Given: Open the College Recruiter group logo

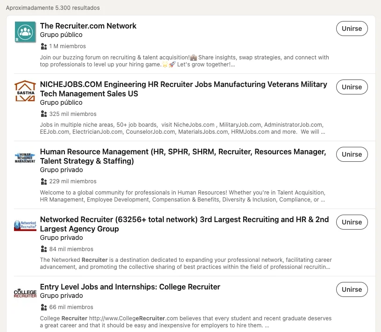Looking at the screenshot, I should point(25,293).
